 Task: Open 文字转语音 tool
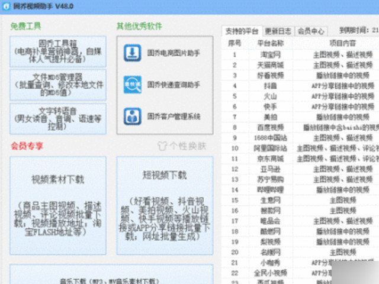pos(58,118)
